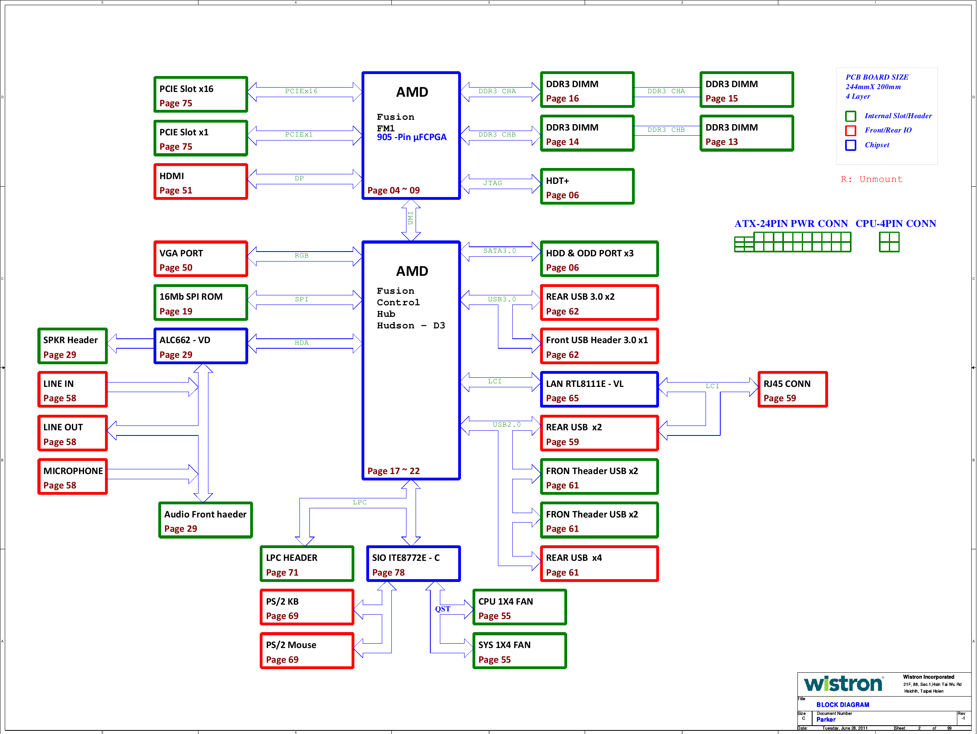Click the LAN RTL8111E - VL block
The image size is (978, 734).
[x=599, y=389]
